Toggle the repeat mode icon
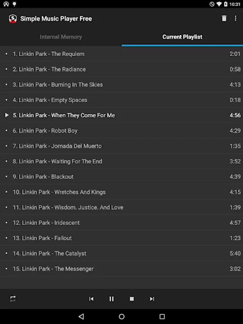The height and width of the screenshot is (324, 243). point(13,299)
